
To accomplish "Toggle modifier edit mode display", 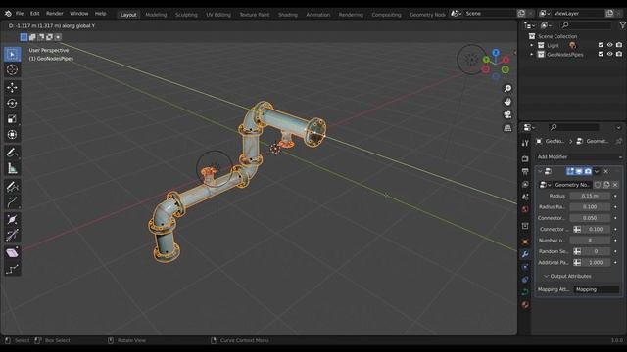I will [x=570, y=171].
